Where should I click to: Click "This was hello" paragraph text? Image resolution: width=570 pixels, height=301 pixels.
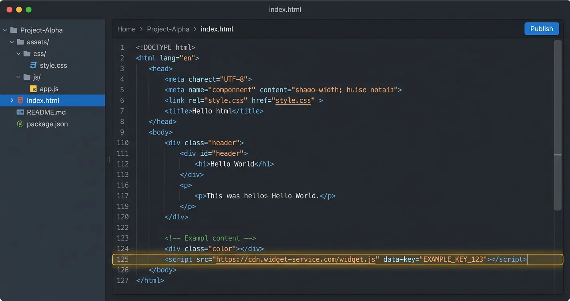[237, 196]
